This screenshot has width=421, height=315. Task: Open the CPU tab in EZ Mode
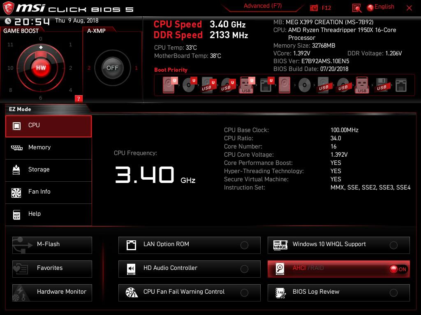[x=49, y=126]
